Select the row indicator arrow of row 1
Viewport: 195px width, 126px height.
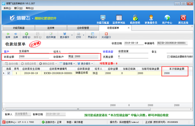tap(4, 73)
